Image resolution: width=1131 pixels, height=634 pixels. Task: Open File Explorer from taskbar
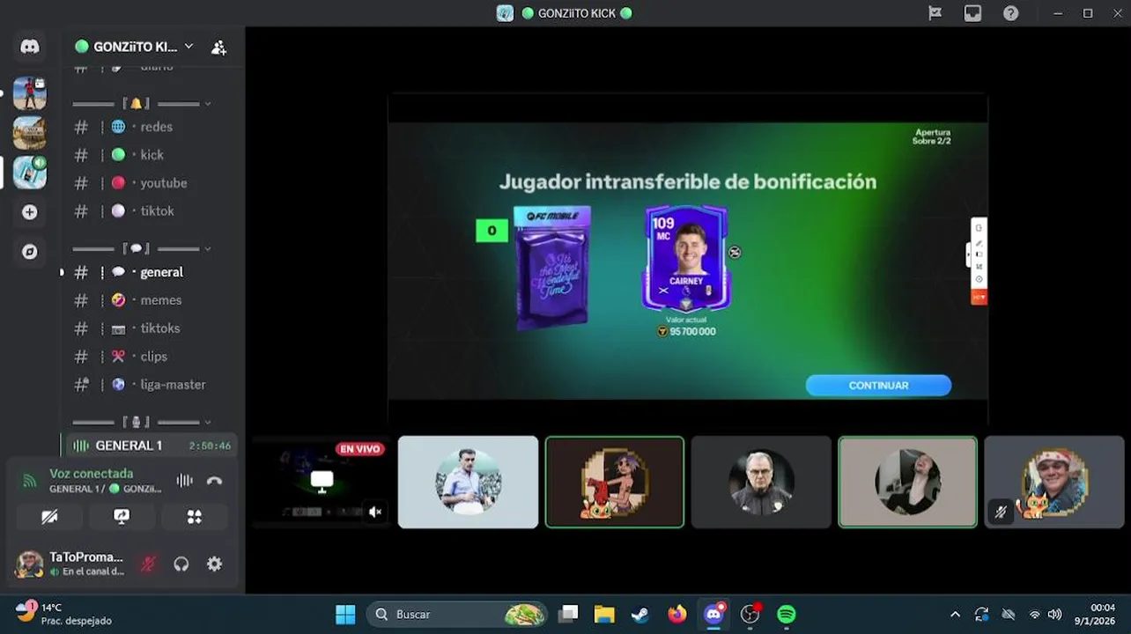click(x=604, y=614)
